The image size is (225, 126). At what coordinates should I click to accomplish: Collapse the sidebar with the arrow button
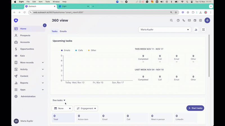(x=44, y=25)
